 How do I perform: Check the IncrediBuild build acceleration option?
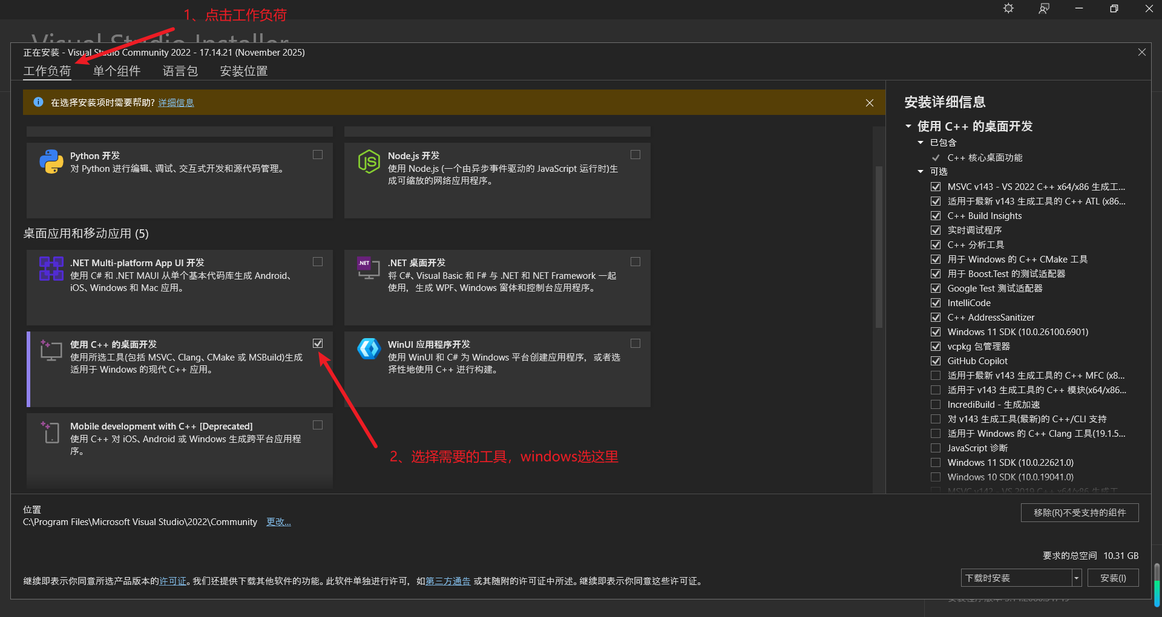click(936, 405)
